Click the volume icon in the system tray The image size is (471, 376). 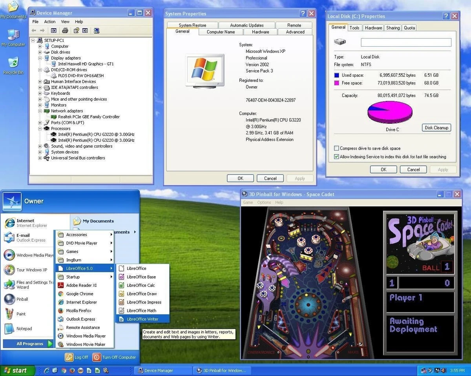(x=443, y=370)
